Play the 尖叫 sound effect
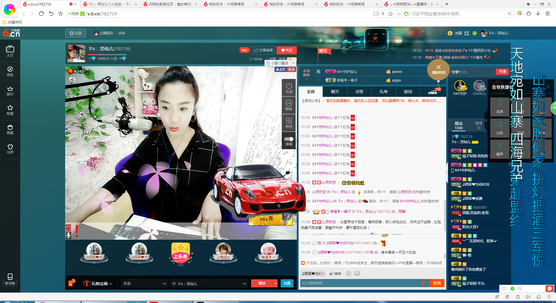Viewport: 556px width, 303px height. point(500,128)
